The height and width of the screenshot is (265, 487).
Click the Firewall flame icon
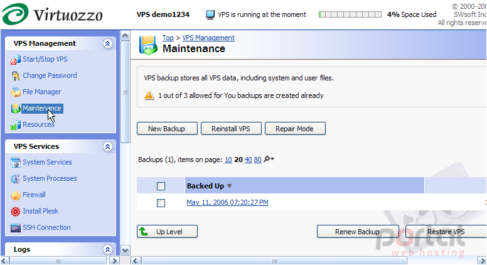click(x=16, y=195)
